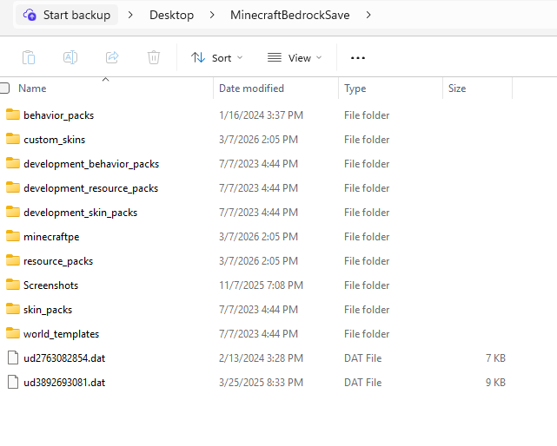Sort by the Date modified column header

251,89
